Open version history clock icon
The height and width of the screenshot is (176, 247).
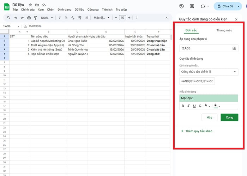tap(181, 6)
